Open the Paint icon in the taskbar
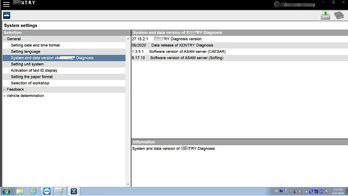Screen dimensions: 348x196 click(x=60, y=191)
